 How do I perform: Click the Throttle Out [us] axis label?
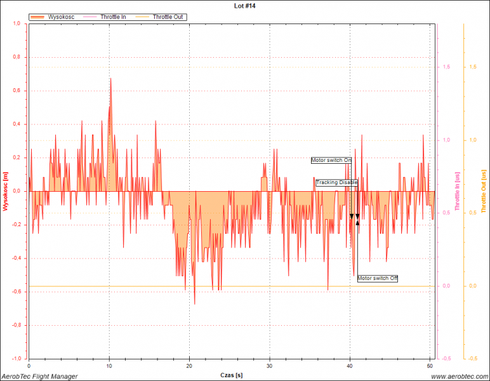click(484, 191)
